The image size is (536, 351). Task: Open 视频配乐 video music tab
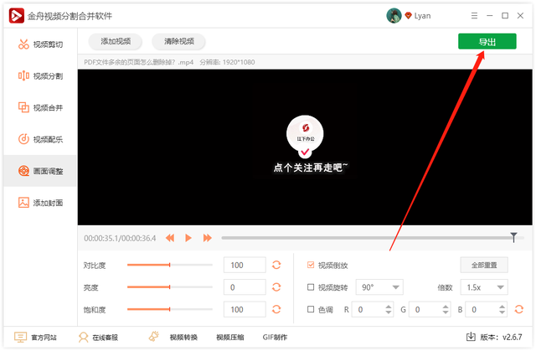click(x=40, y=139)
